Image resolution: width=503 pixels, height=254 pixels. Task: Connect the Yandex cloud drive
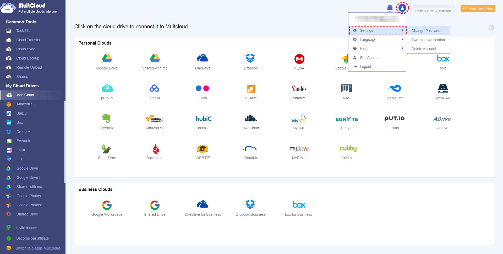(x=299, y=89)
